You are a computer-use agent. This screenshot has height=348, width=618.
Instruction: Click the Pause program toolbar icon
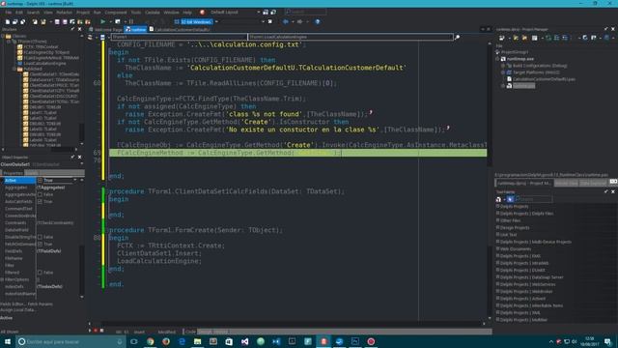(x=131, y=21)
